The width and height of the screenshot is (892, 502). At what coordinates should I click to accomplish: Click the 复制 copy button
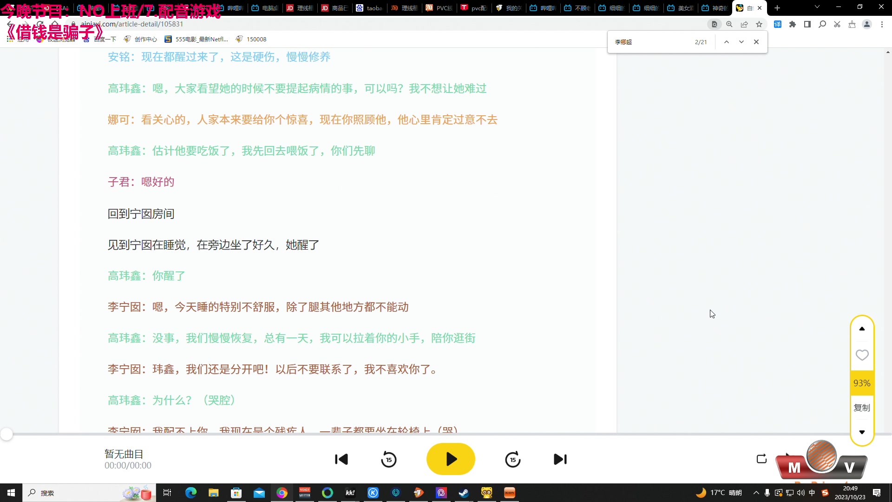(x=861, y=408)
